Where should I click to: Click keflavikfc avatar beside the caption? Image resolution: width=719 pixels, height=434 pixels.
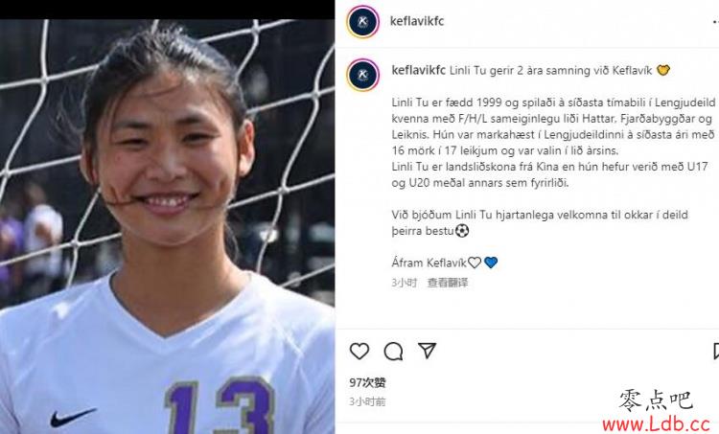tap(362, 75)
